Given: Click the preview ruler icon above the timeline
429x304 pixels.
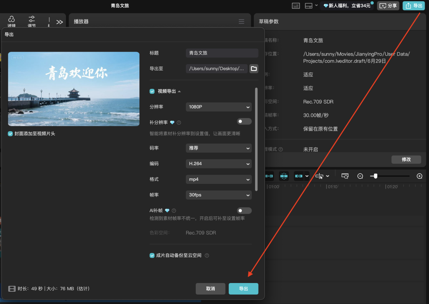Looking at the screenshot, I should point(344,176).
